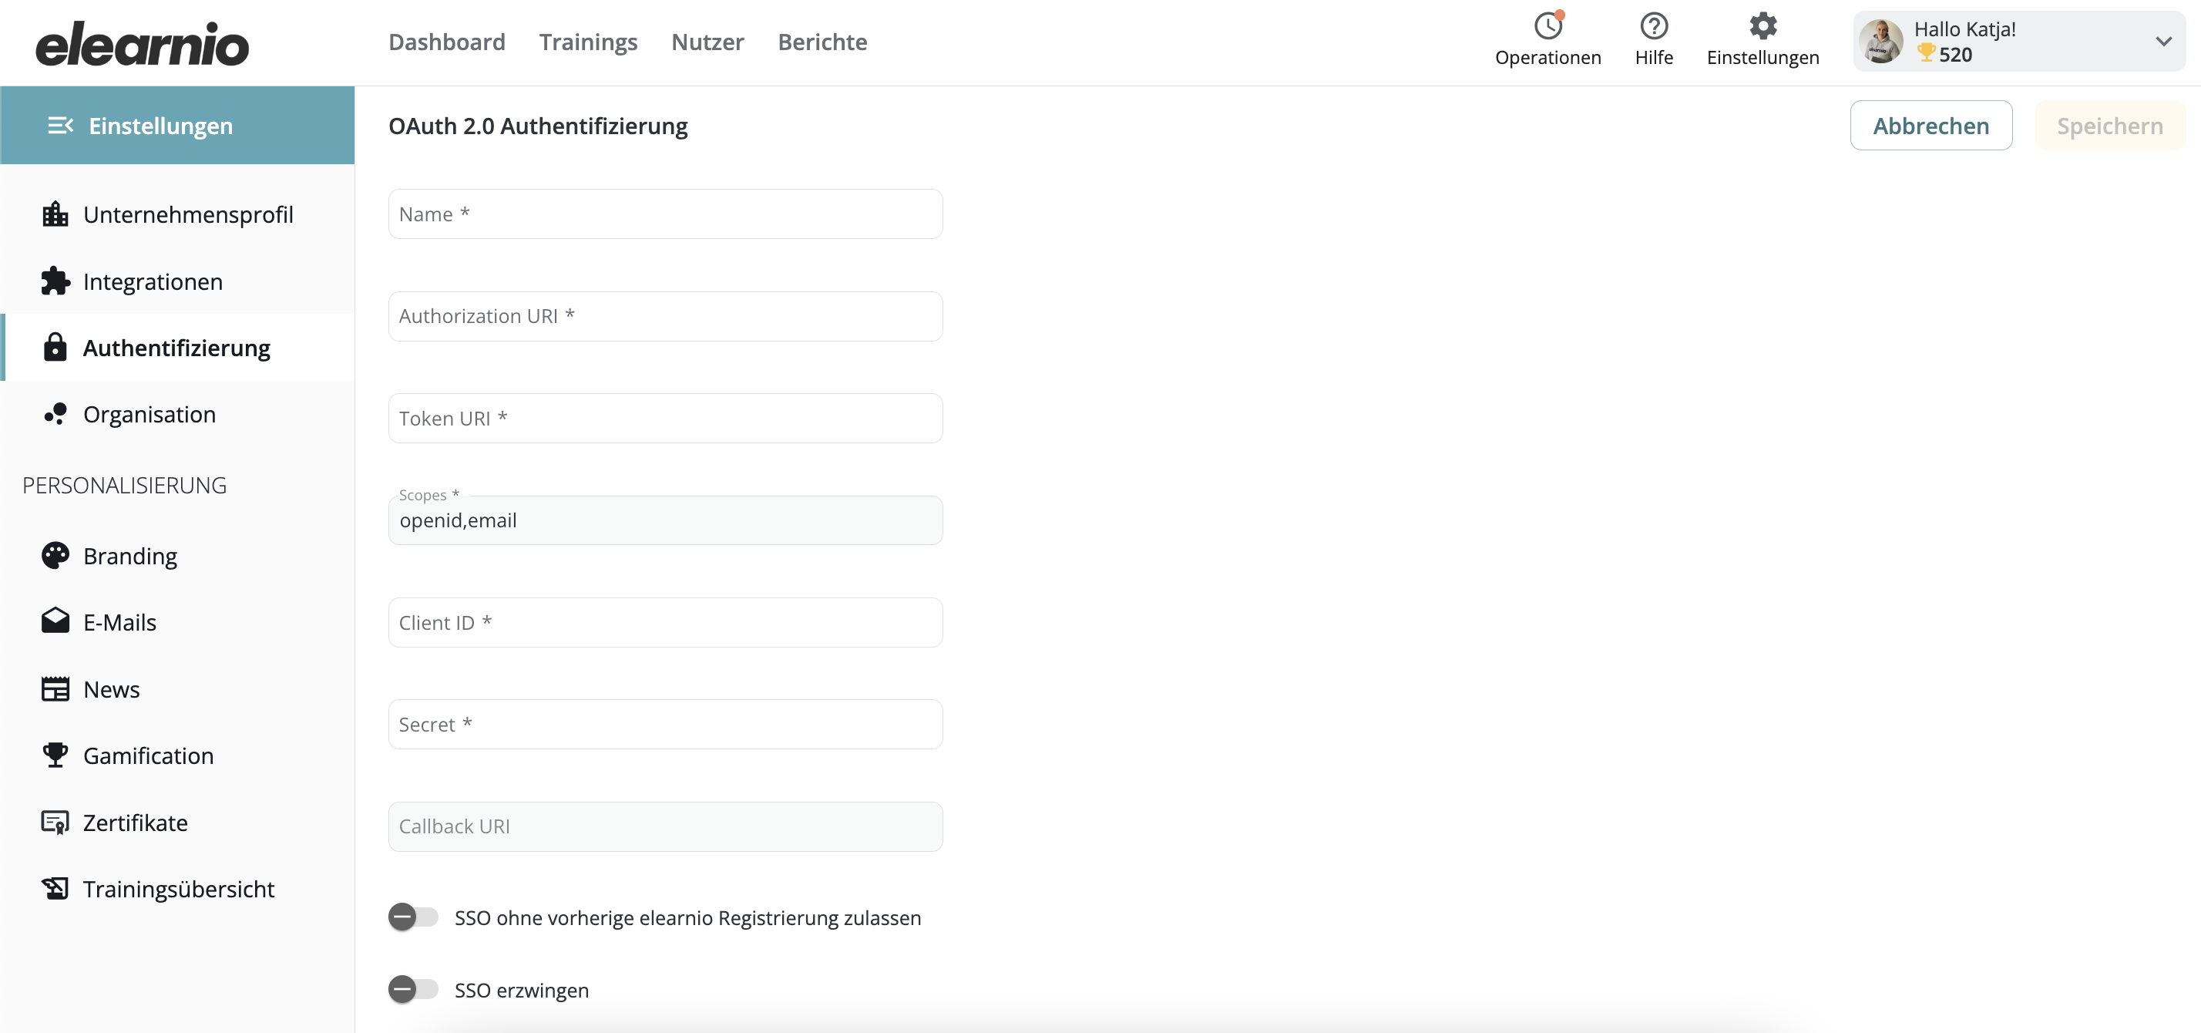Open Zertifikate settings
Viewport: 2201px width, 1033px height.
tap(178, 823)
